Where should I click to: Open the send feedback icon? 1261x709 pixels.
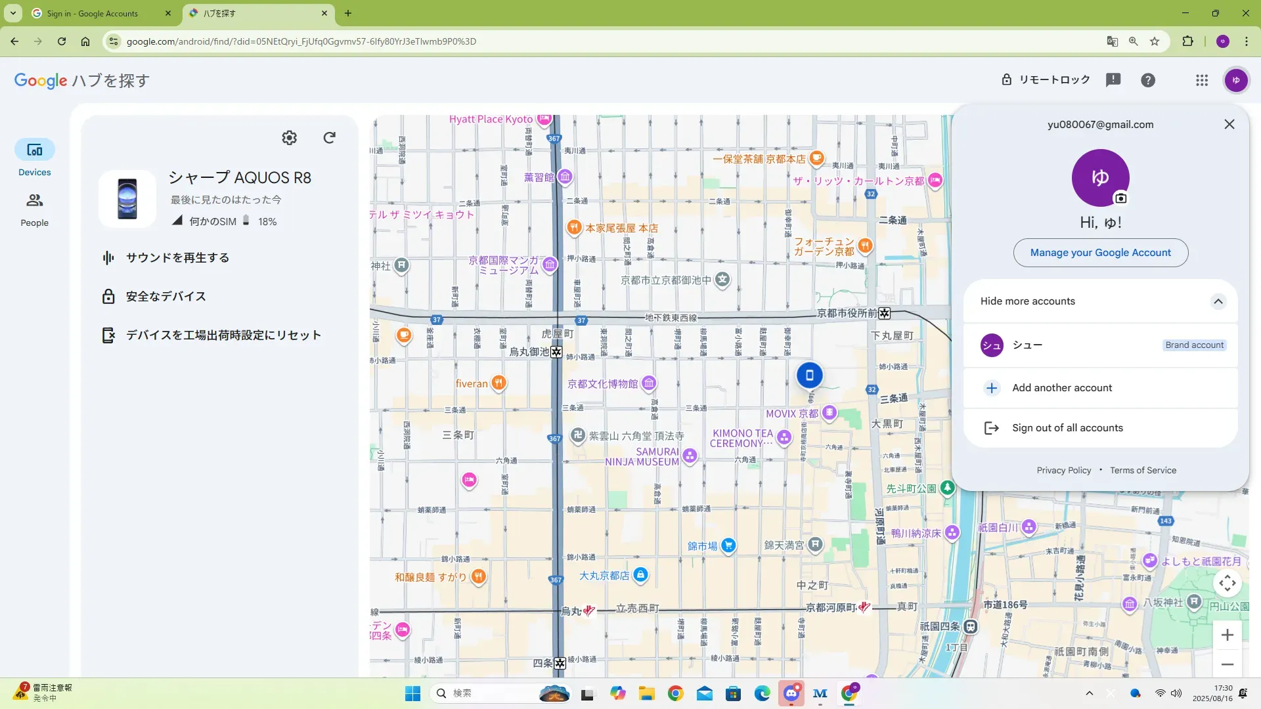pos(1113,79)
